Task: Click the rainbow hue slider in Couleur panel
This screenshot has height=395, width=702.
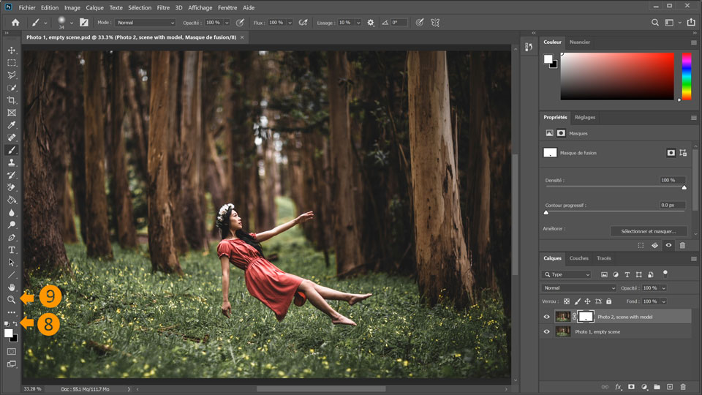Action: pos(686,76)
